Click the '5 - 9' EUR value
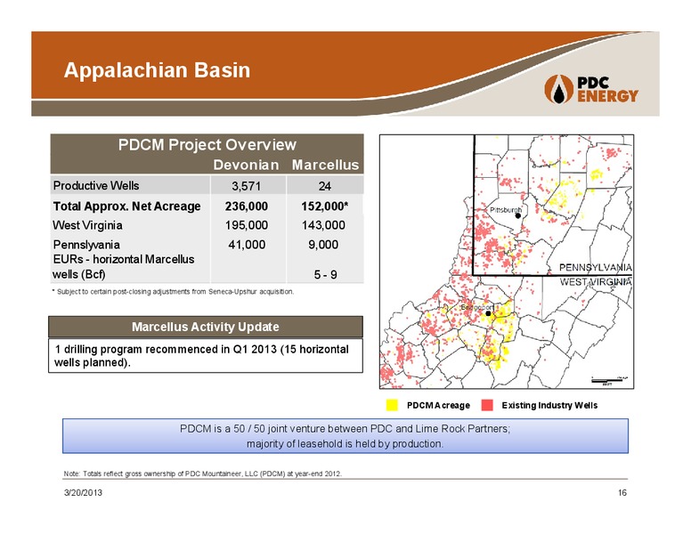The image size is (691, 534). (x=325, y=274)
